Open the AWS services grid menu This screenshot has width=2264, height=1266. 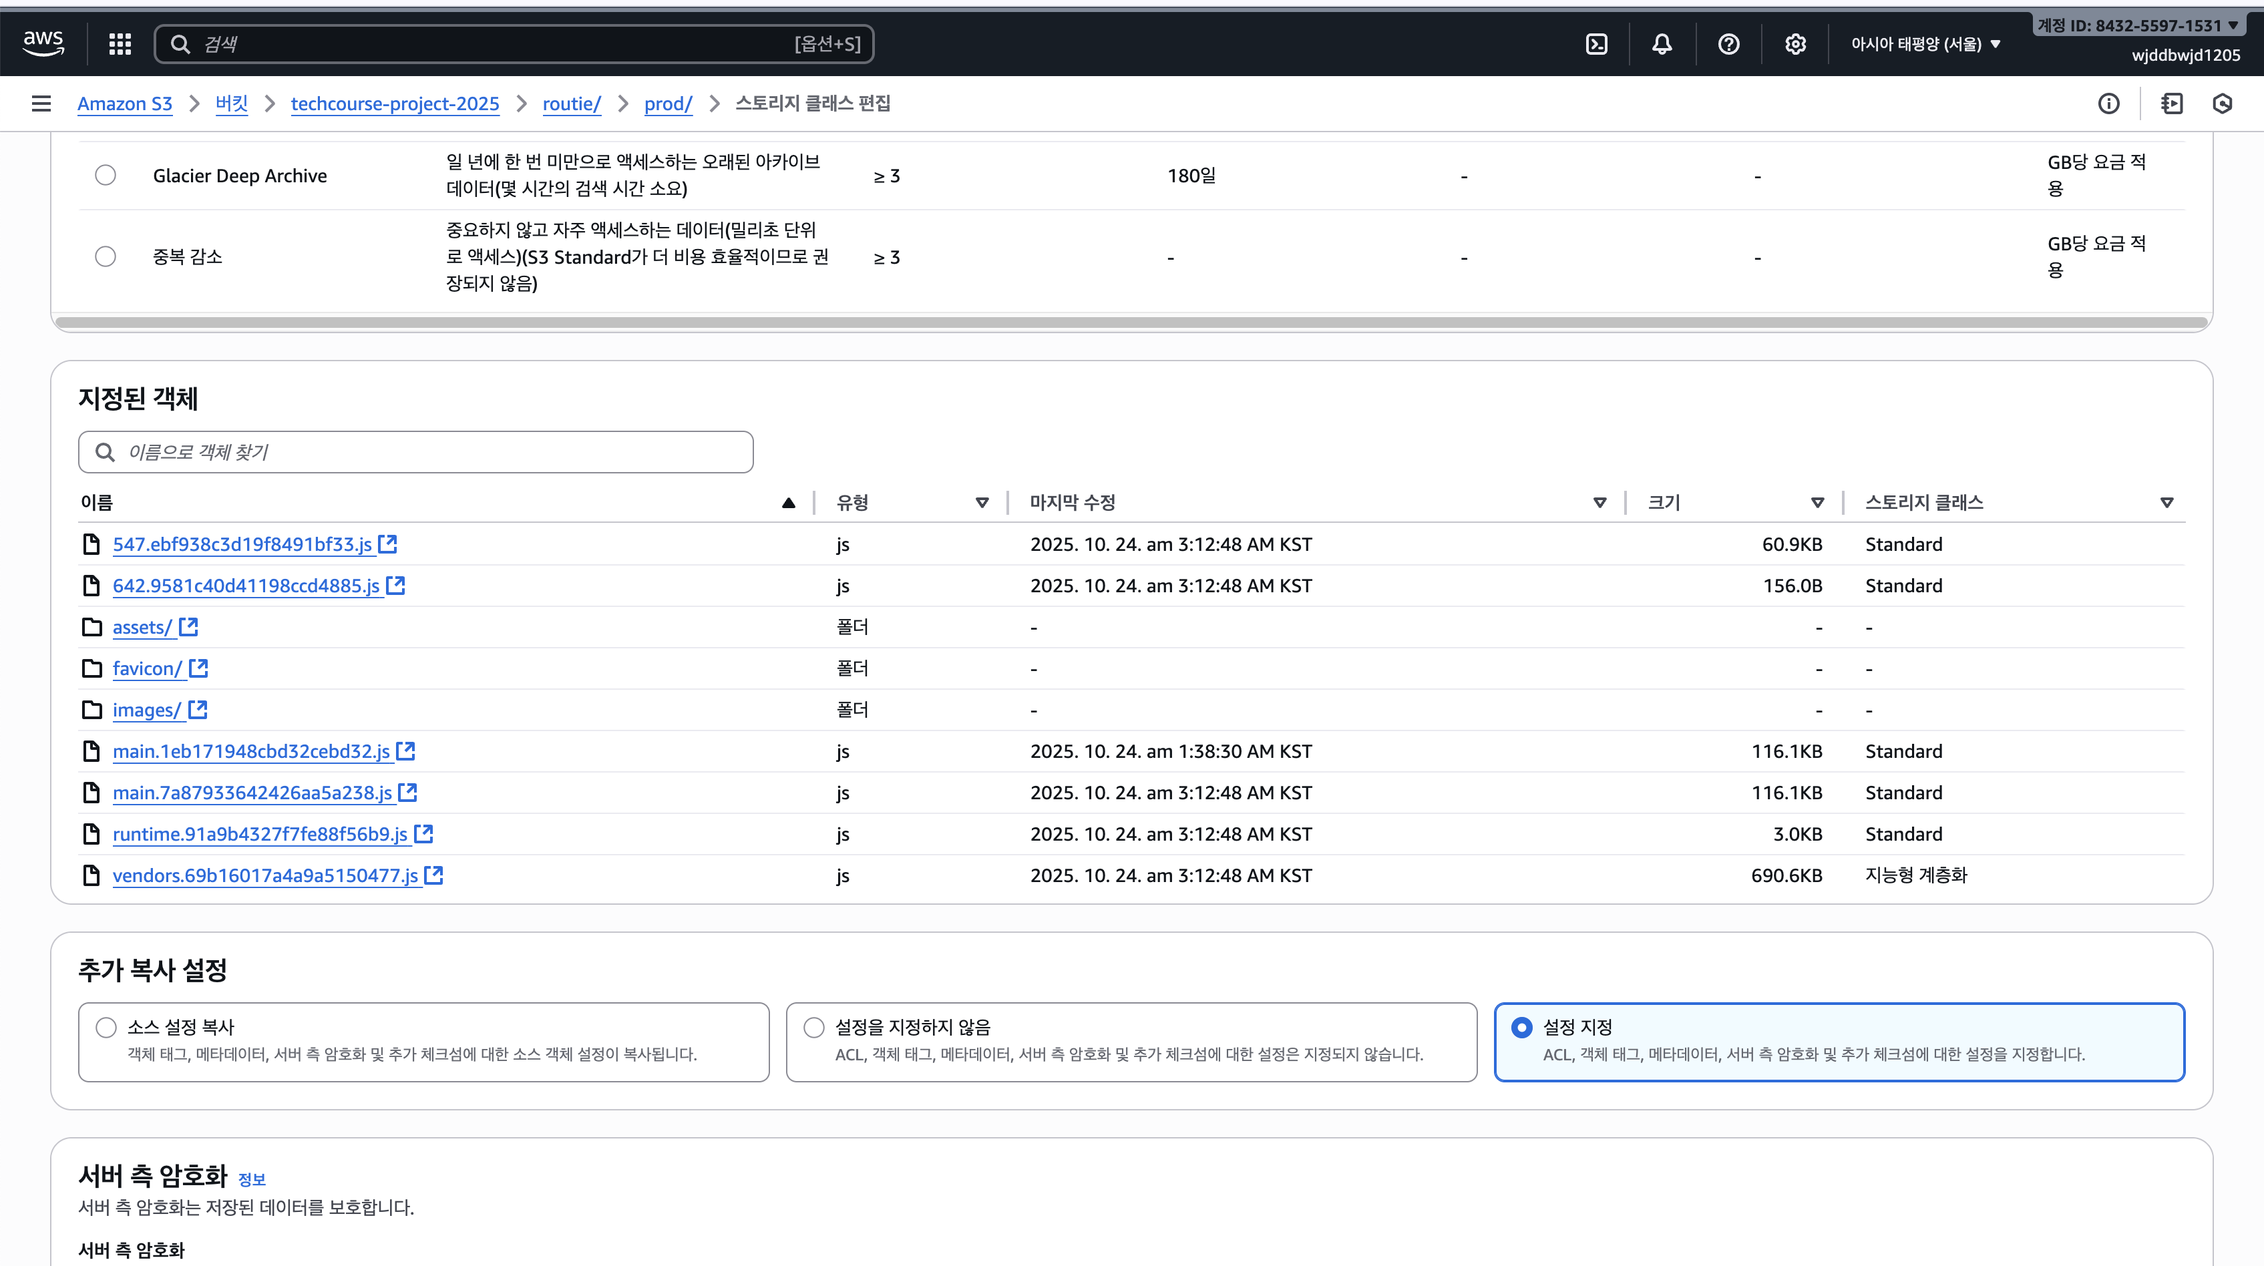120,44
